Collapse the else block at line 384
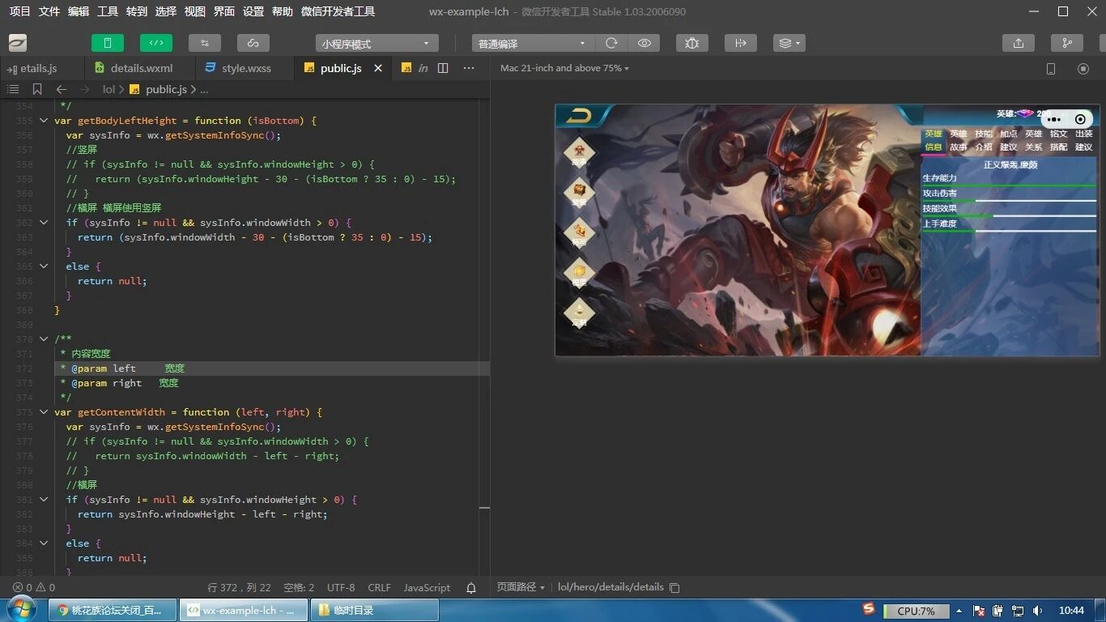This screenshot has width=1106, height=622. click(44, 543)
